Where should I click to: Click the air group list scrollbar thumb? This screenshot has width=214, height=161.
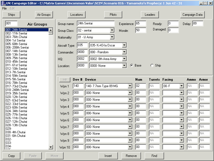[x=51, y=33]
